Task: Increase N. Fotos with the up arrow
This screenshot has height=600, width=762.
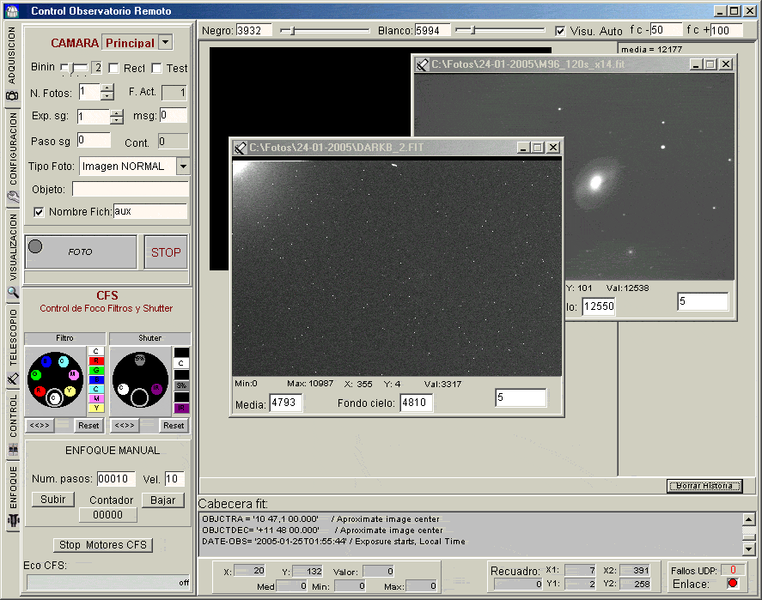Action: 107,88
